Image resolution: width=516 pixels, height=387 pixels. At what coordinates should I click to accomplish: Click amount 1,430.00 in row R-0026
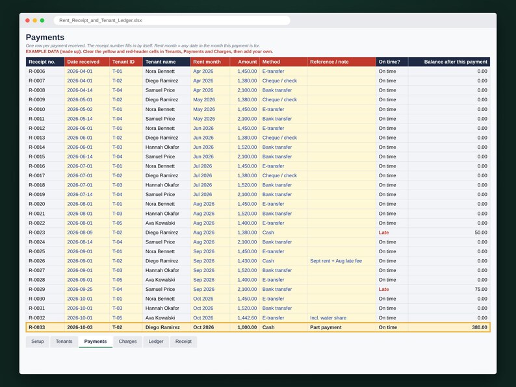point(245,261)
